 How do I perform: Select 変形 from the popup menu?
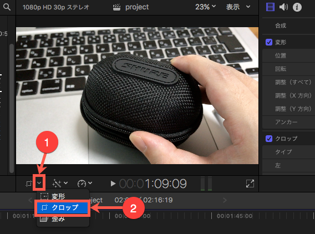pos(63,196)
